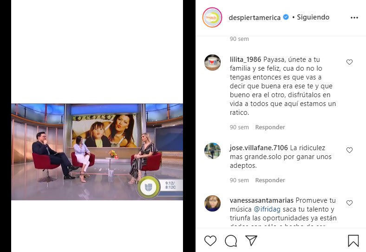Screen dimensions: 366x252
Task: Reply to lilita_1986's comment
Action: click(x=270, y=127)
